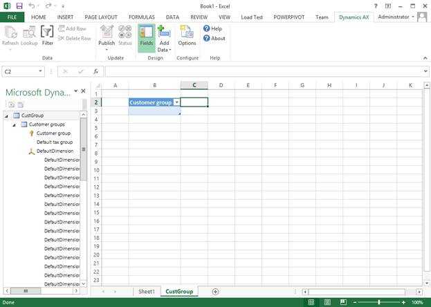This screenshot has height=307, width=431.
Task: Click the zoom in plus button
Action: [403, 302]
